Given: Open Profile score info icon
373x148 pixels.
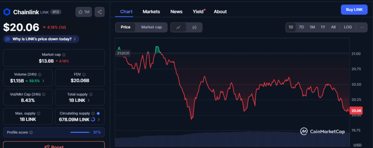Looking at the screenshot, I should [x=31, y=132].
